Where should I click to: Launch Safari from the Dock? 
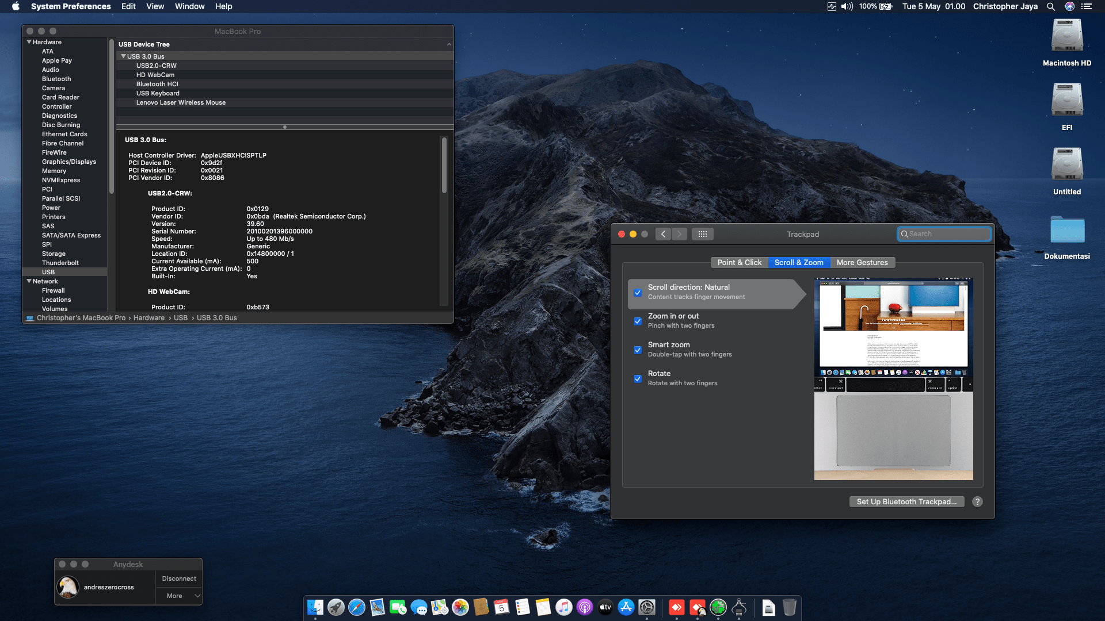pos(357,607)
